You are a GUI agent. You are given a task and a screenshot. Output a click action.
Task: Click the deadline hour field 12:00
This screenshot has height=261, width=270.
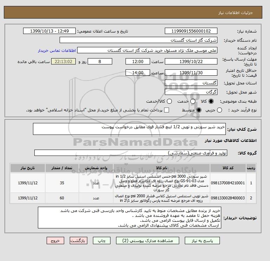[138, 61]
